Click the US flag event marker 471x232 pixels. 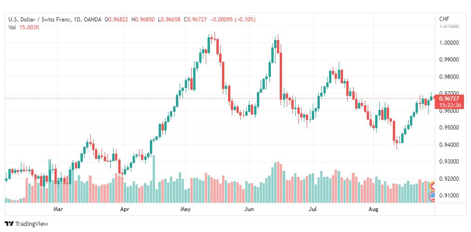pos(433,197)
